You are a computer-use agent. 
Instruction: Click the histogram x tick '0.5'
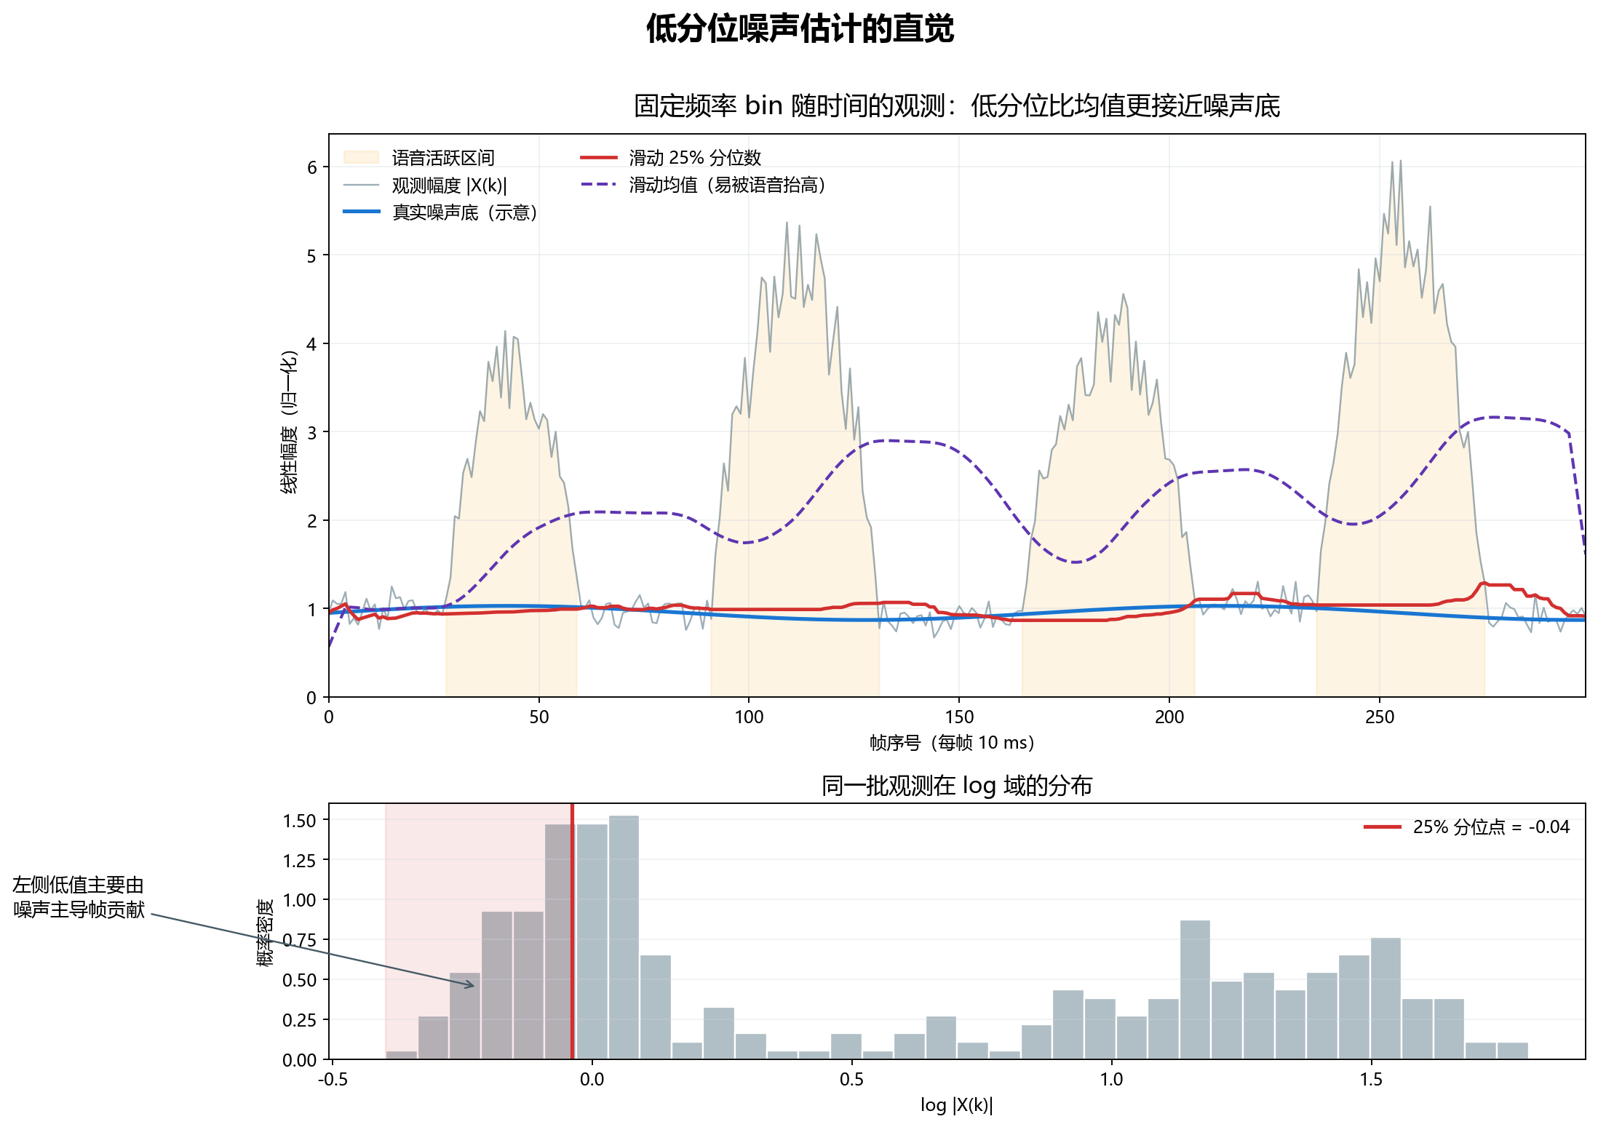852,1080
